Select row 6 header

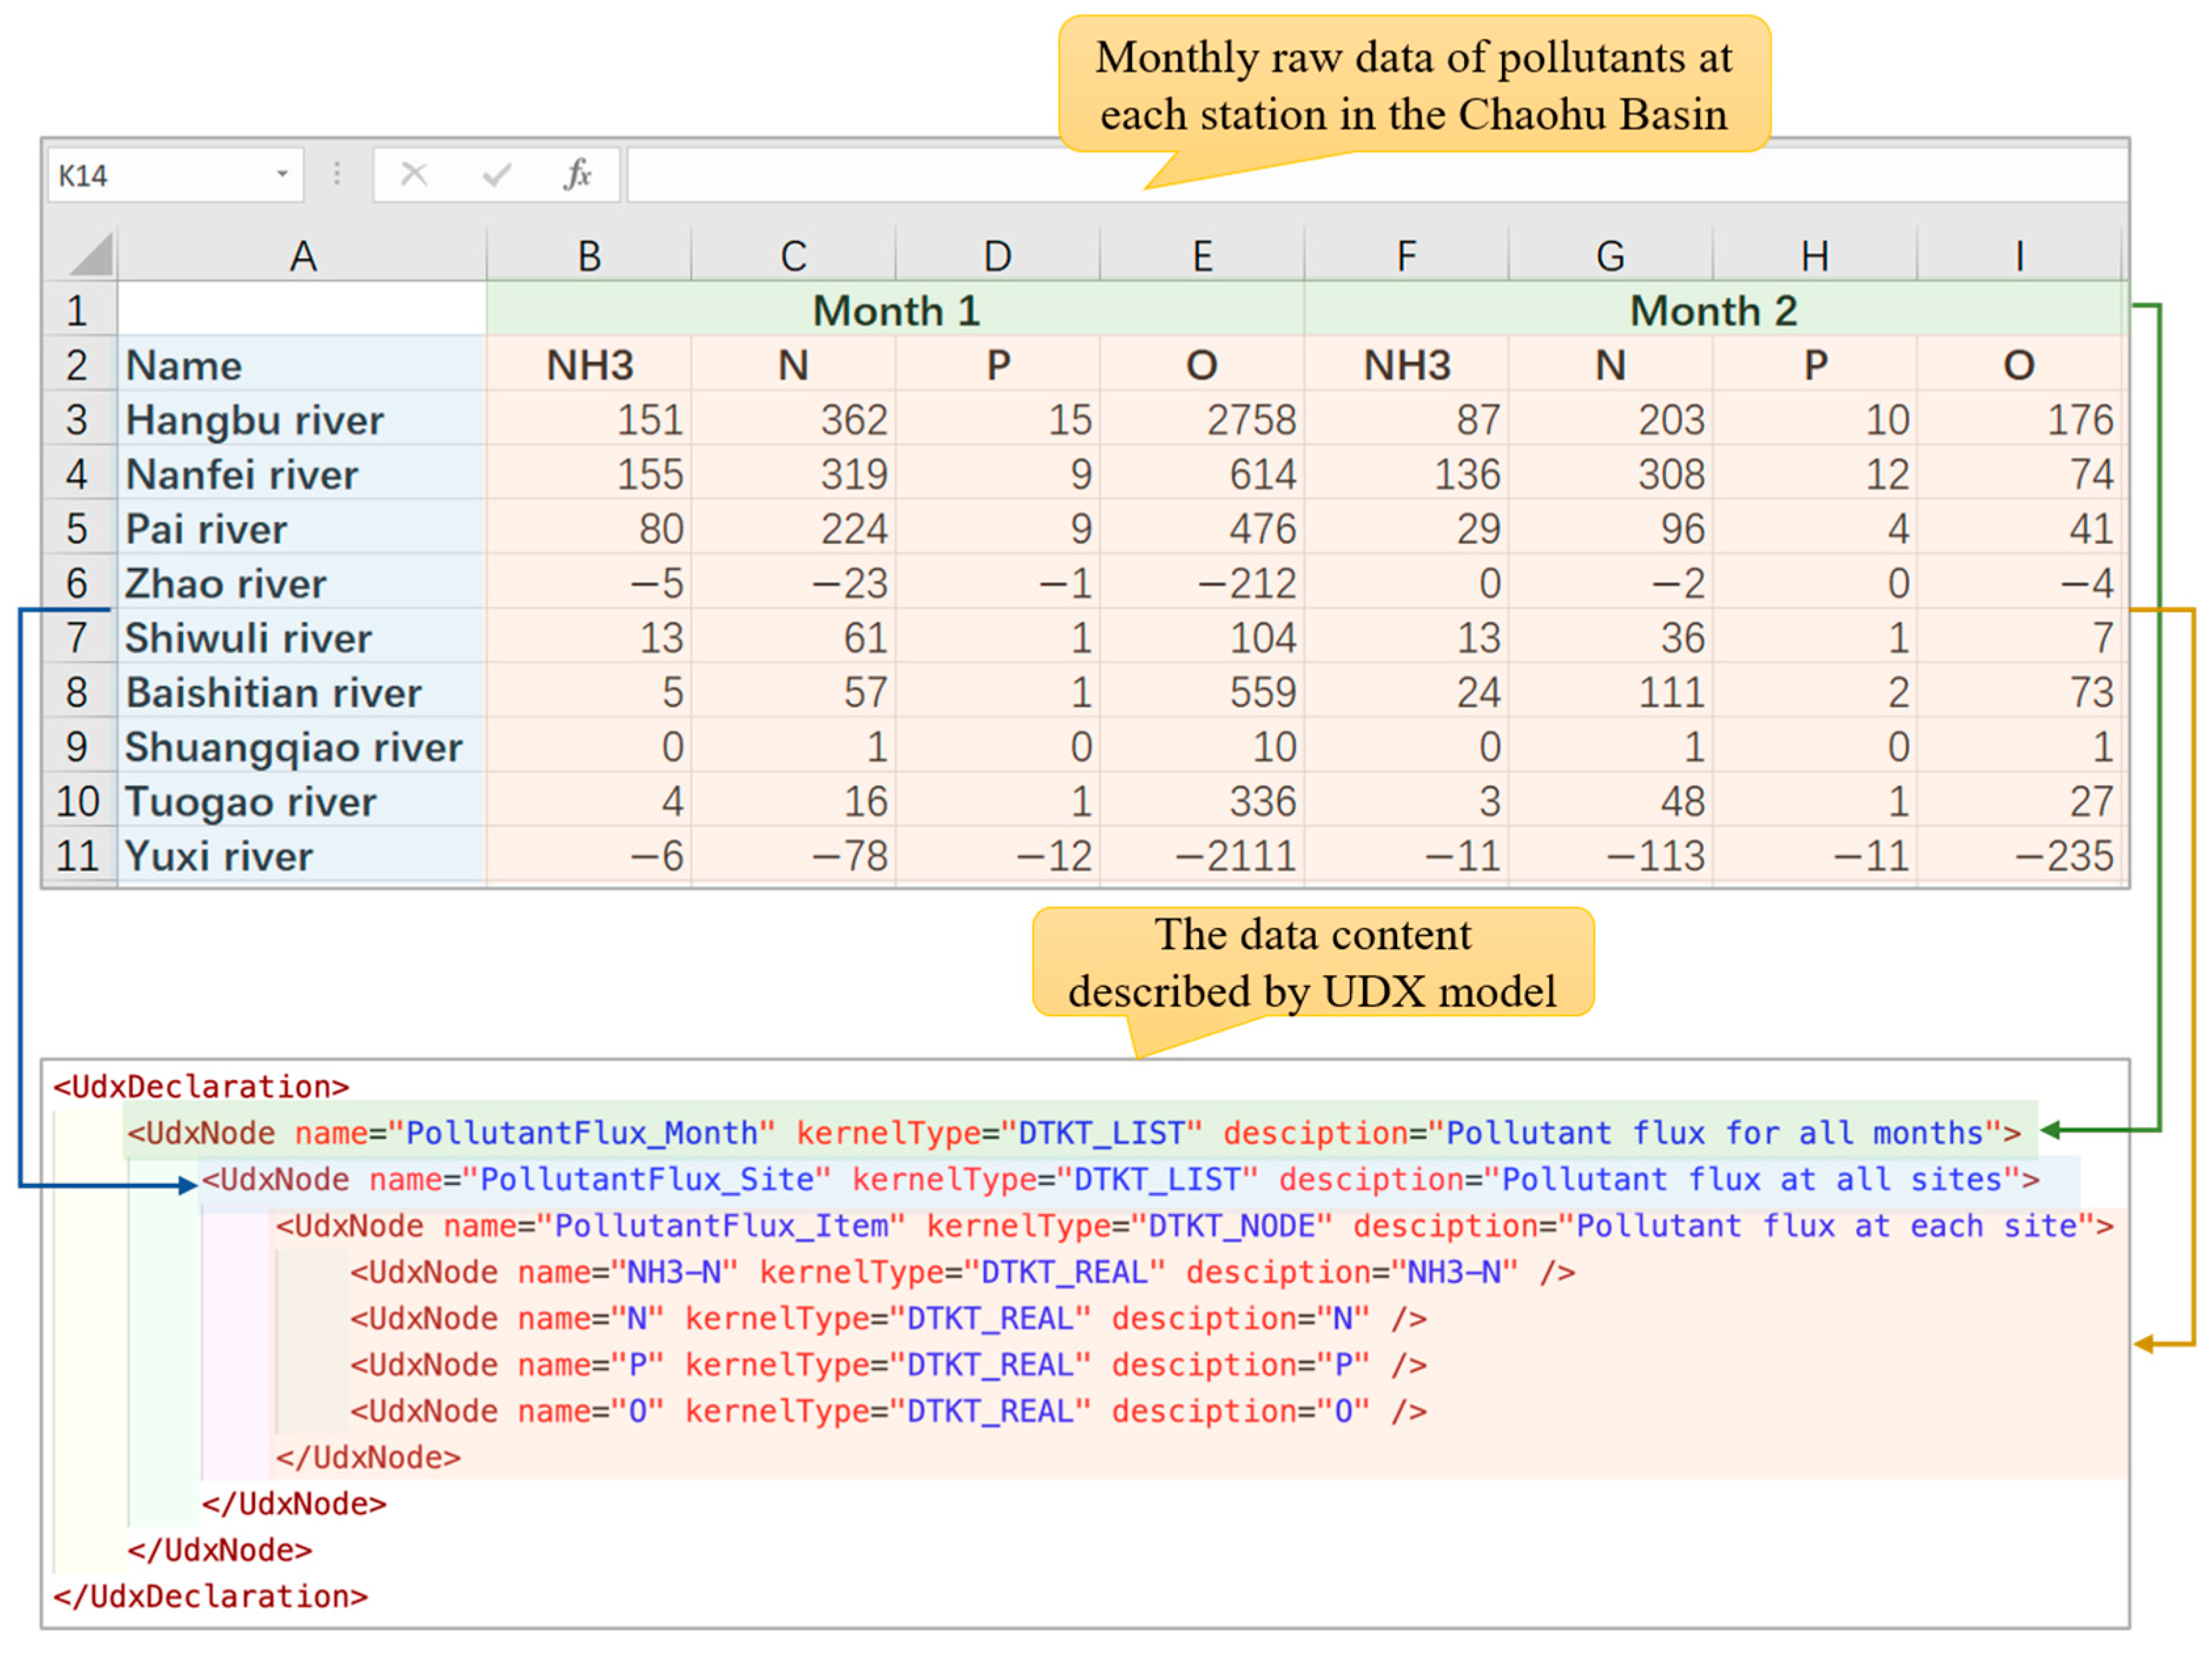coord(77,583)
